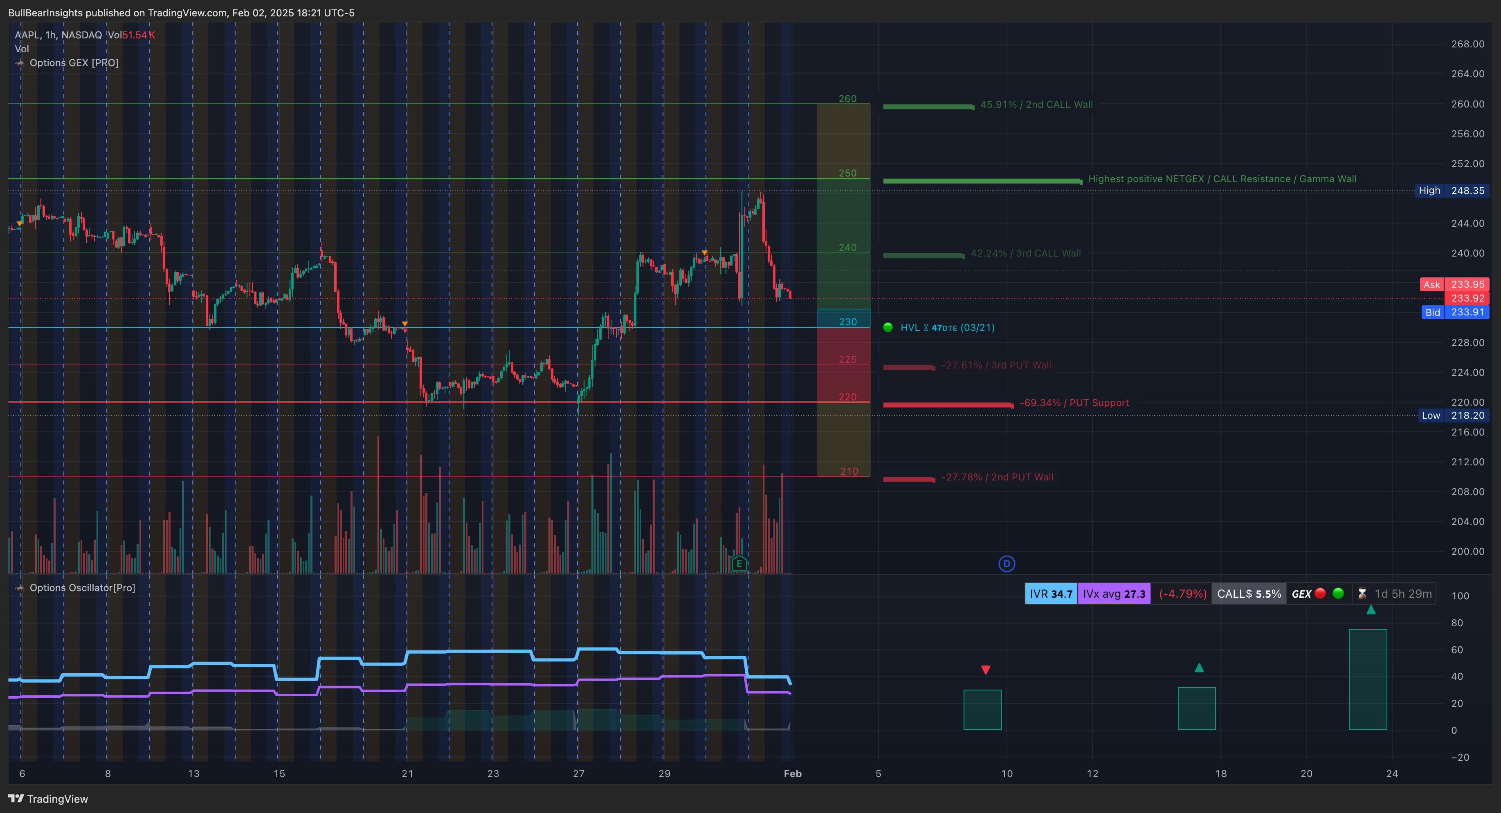This screenshot has height=813, width=1501.
Task: Click the '225' strike level label
Action: pyautogui.click(x=847, y=360)
